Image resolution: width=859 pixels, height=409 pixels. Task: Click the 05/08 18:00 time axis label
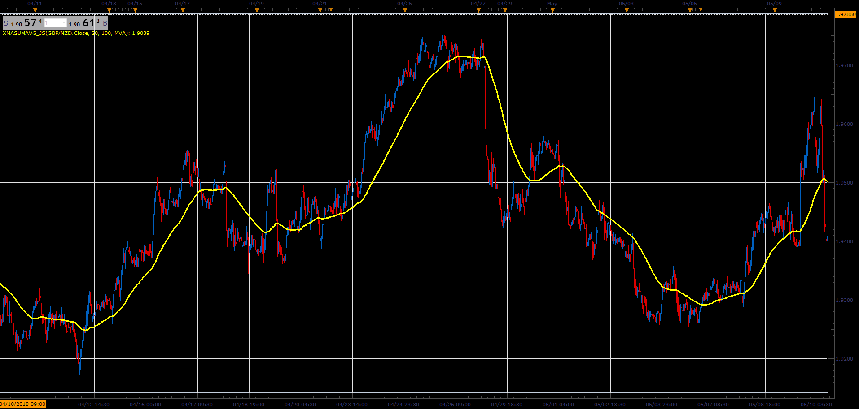pyautogui.click(x=765, y=405)
